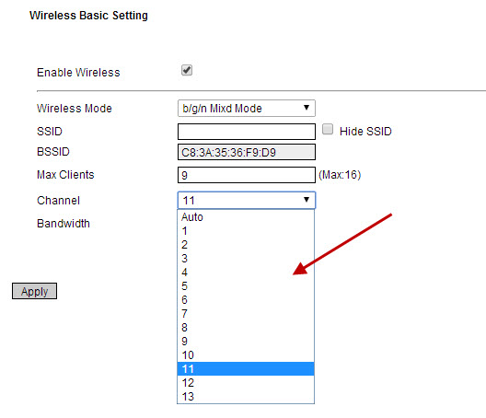Select channel 5 option
Viewport: 486px width, 418px height.
tap(246, 286)
